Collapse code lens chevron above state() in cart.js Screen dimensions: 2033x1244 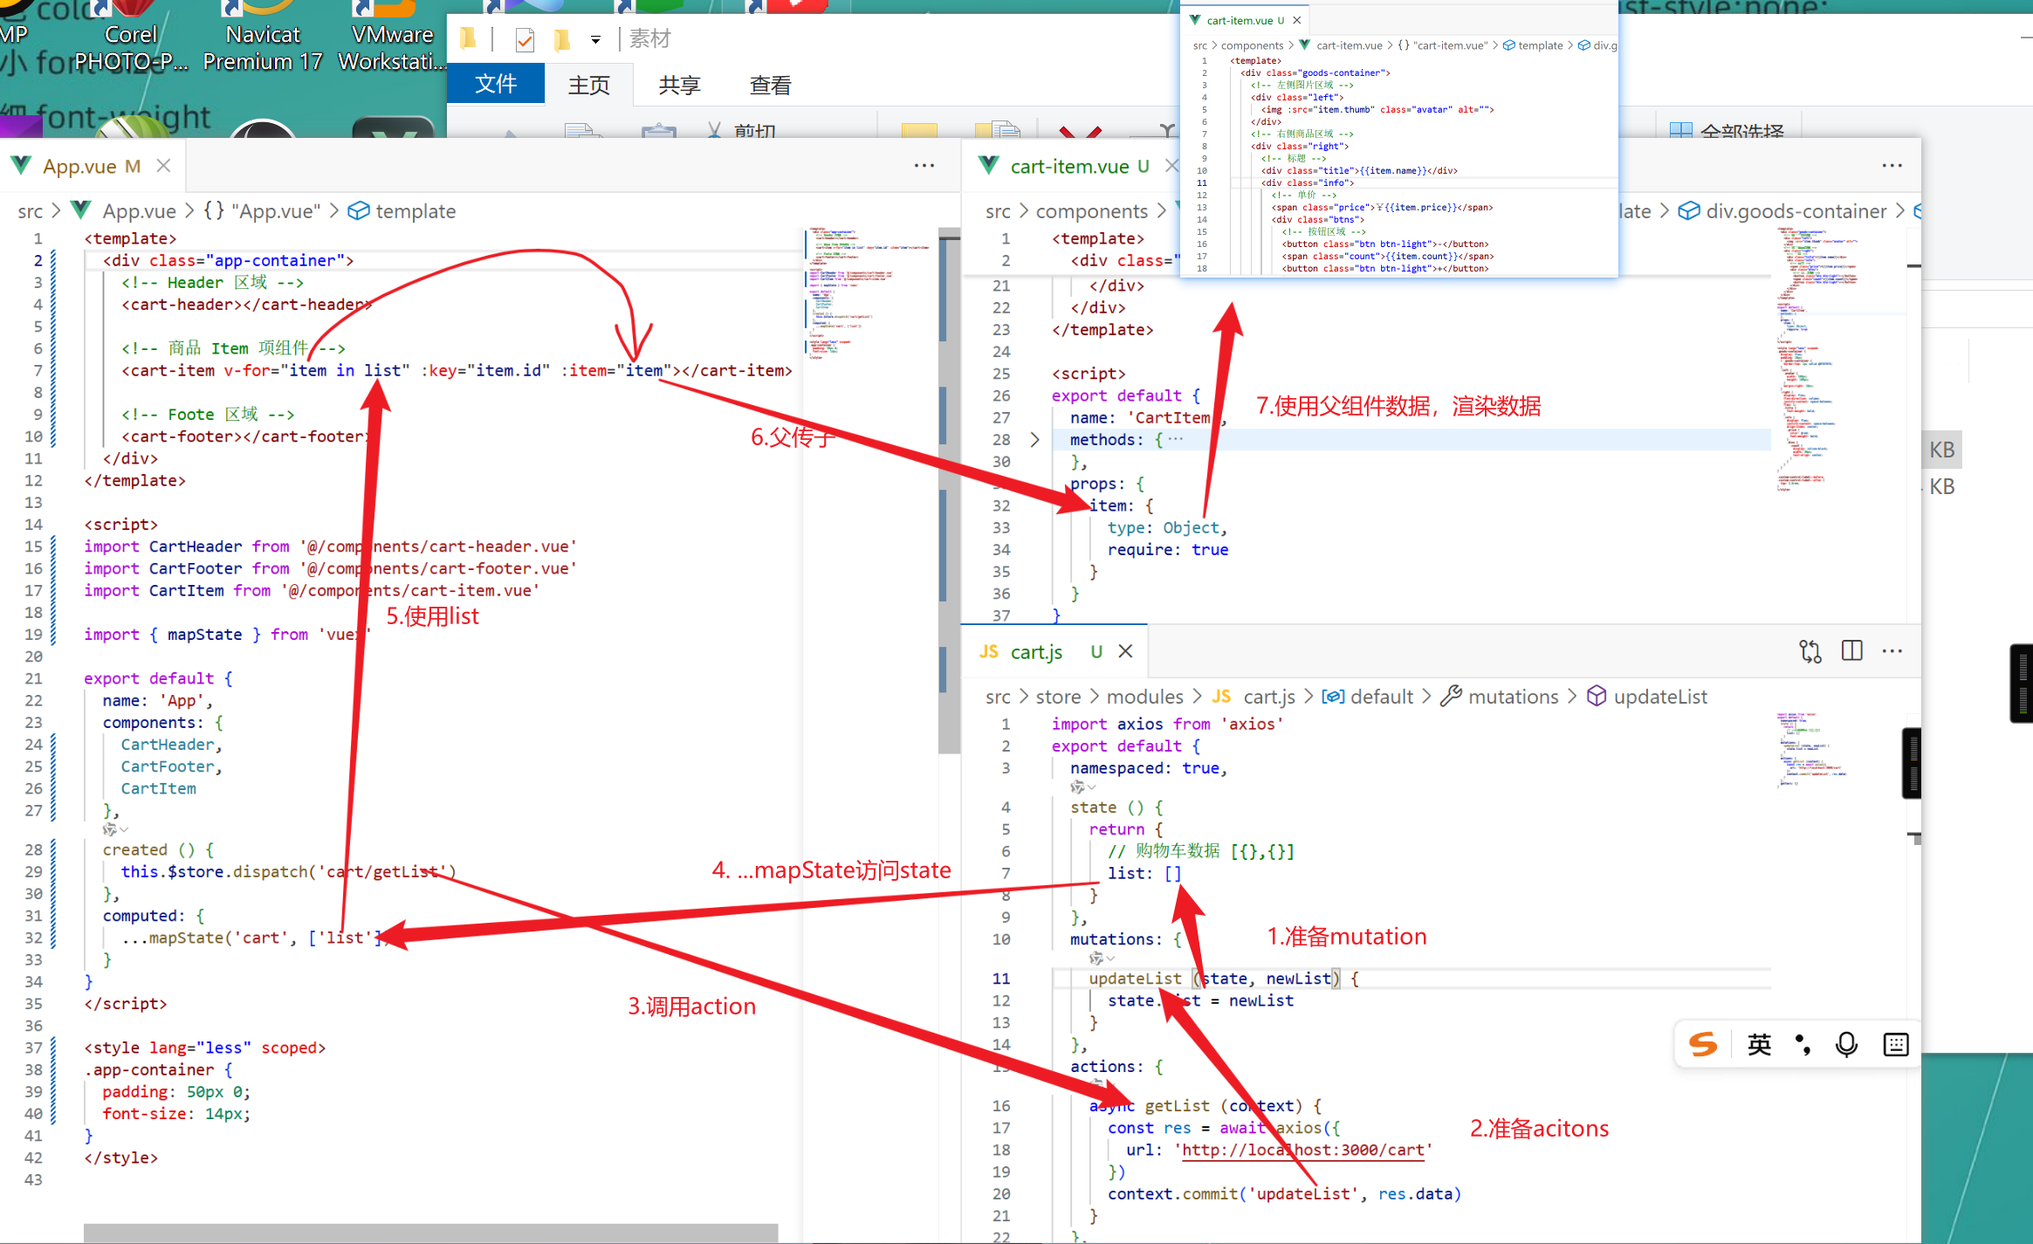(1091, 787)
